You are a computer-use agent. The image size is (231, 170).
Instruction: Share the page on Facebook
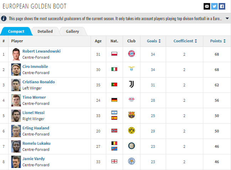pos(222,6)
